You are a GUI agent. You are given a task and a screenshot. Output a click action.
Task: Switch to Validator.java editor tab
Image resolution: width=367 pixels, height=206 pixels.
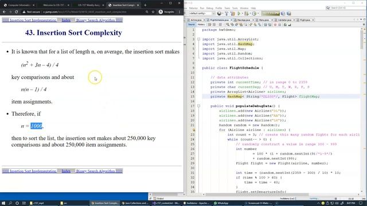(284, 20)
